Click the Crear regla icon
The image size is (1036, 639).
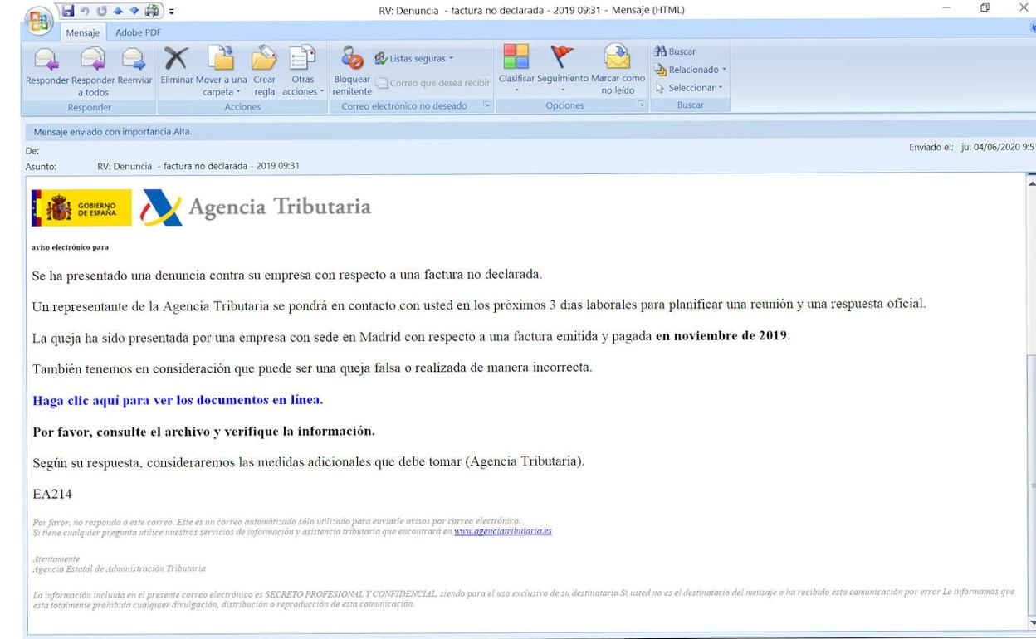[264, 69]
